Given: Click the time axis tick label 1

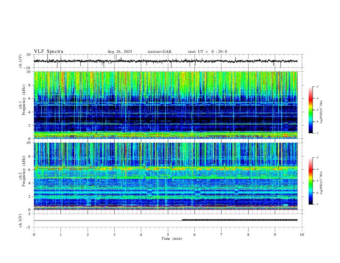Looking at the screenshot, I should tap(61, 235).
